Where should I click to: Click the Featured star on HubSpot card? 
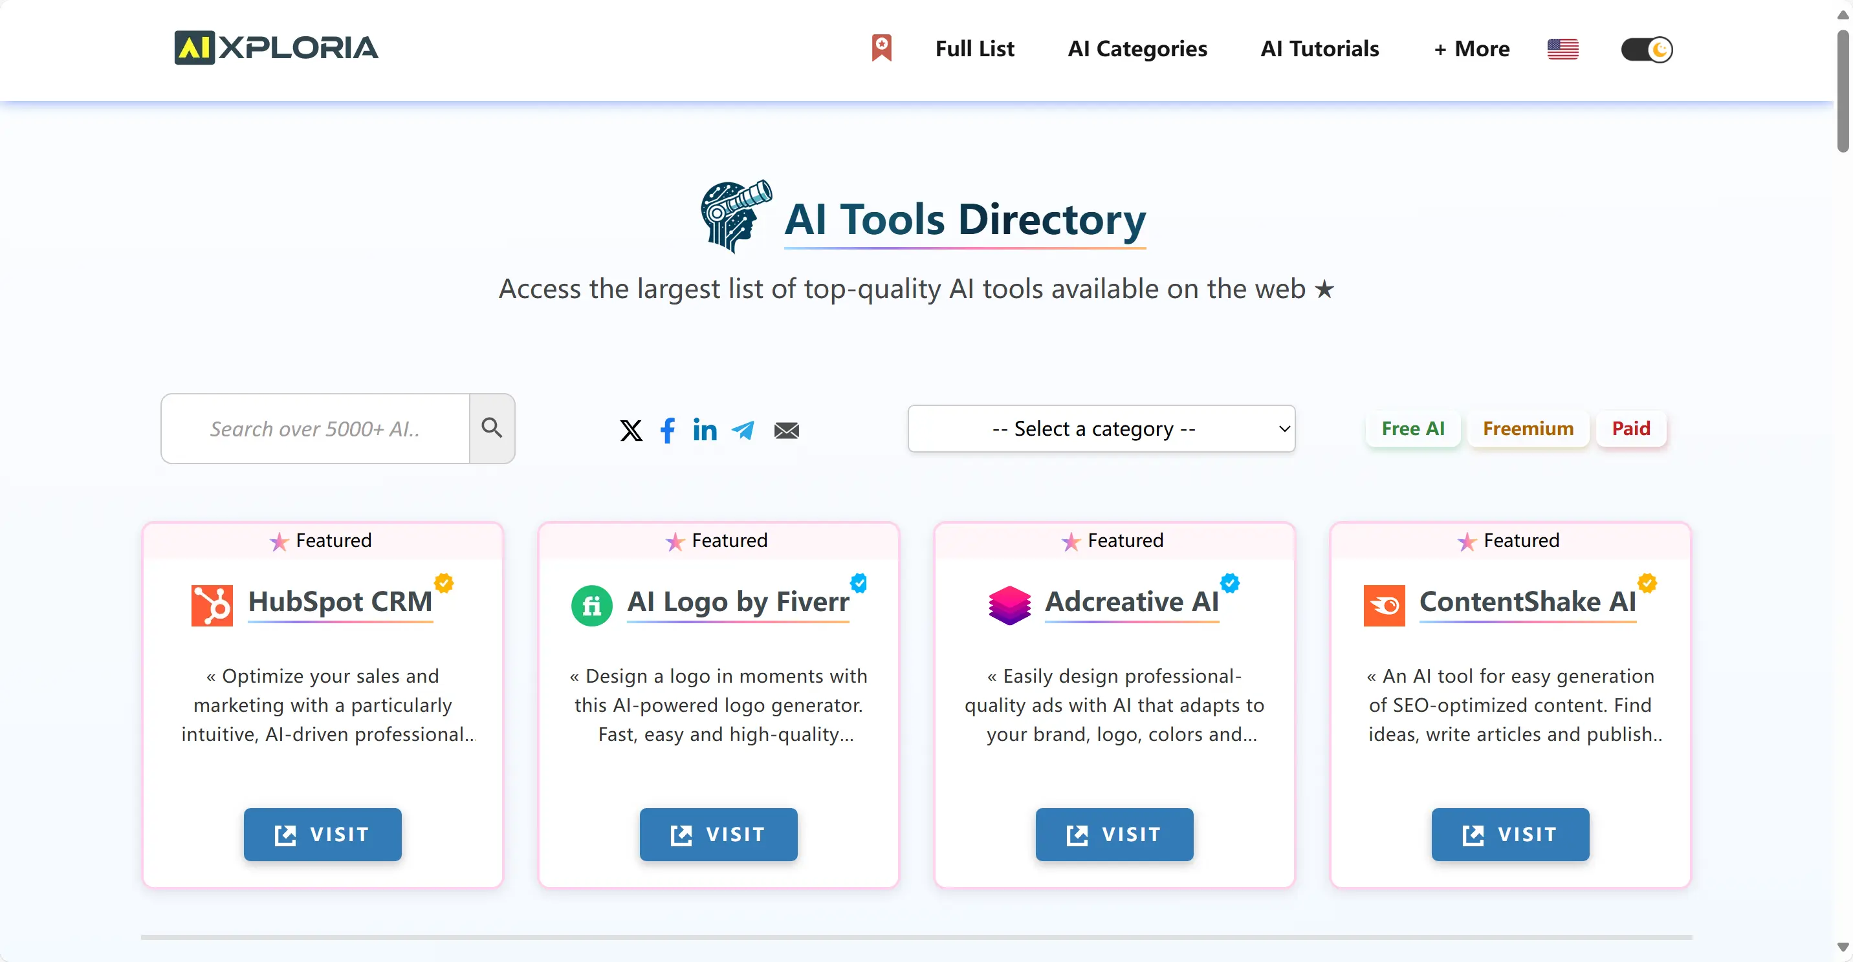click(x=278, y=541)
